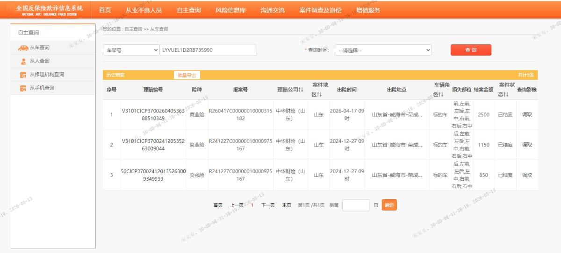Click claim number V3101CICP370024120535263009044

(x=153, y=145)
